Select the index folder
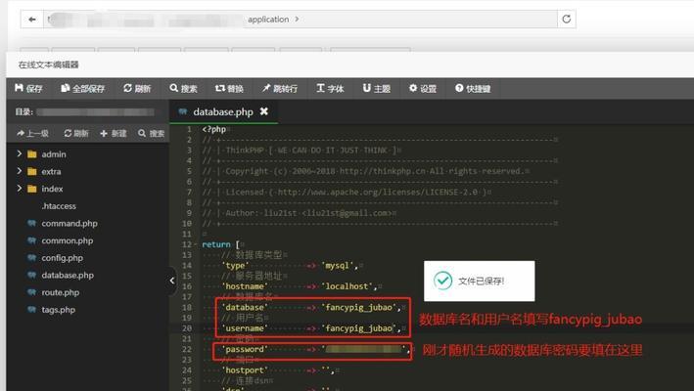The width and height of the screenshot is (694, 391). [52, 189]
